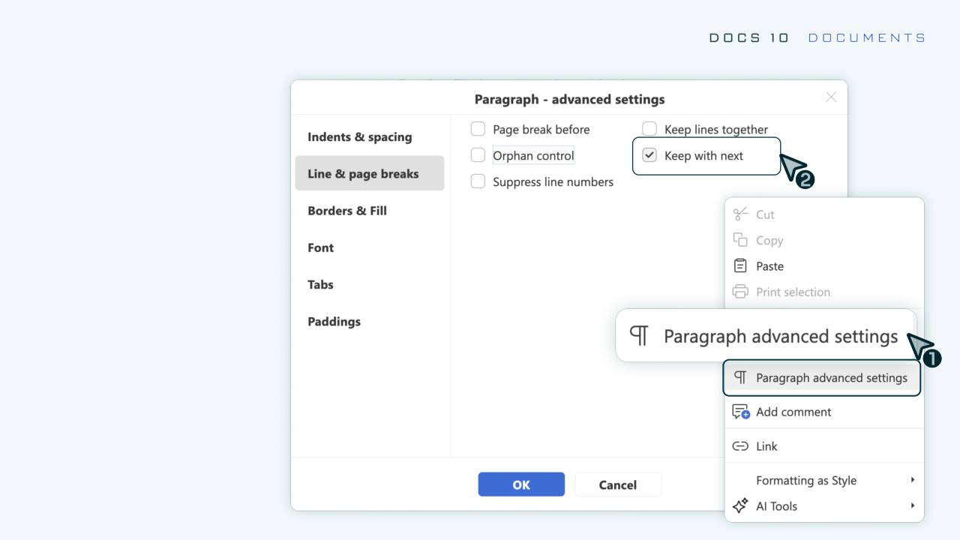Click the AI Tools sparkle icon
The height and width of the screenshot is (540, 960).
(740, 506)
